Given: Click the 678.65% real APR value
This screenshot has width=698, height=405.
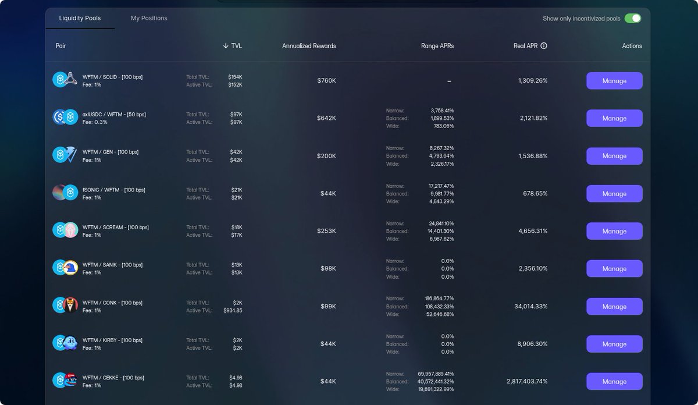Looking at the screenshot, I should pos(536,193).
